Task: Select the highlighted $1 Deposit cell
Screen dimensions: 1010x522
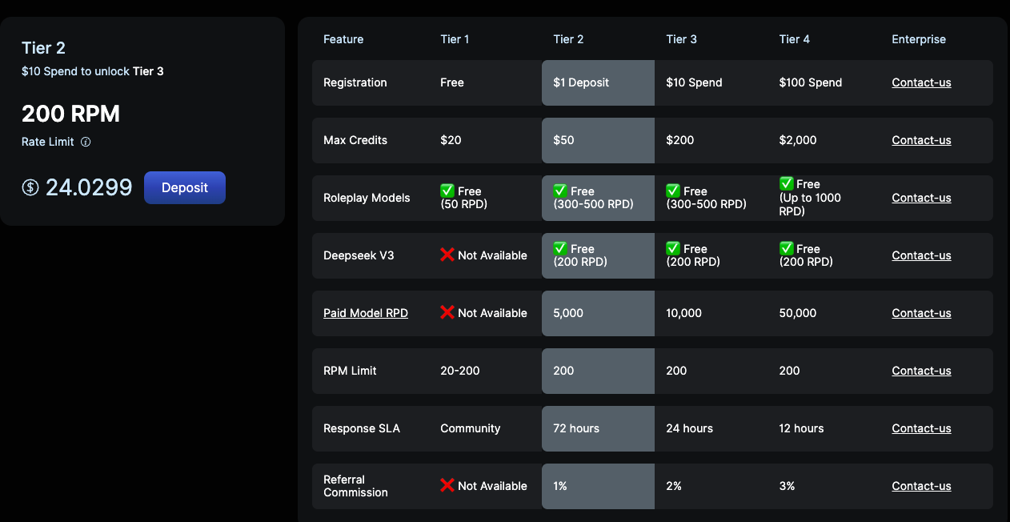Action: (x=597, y=82)
